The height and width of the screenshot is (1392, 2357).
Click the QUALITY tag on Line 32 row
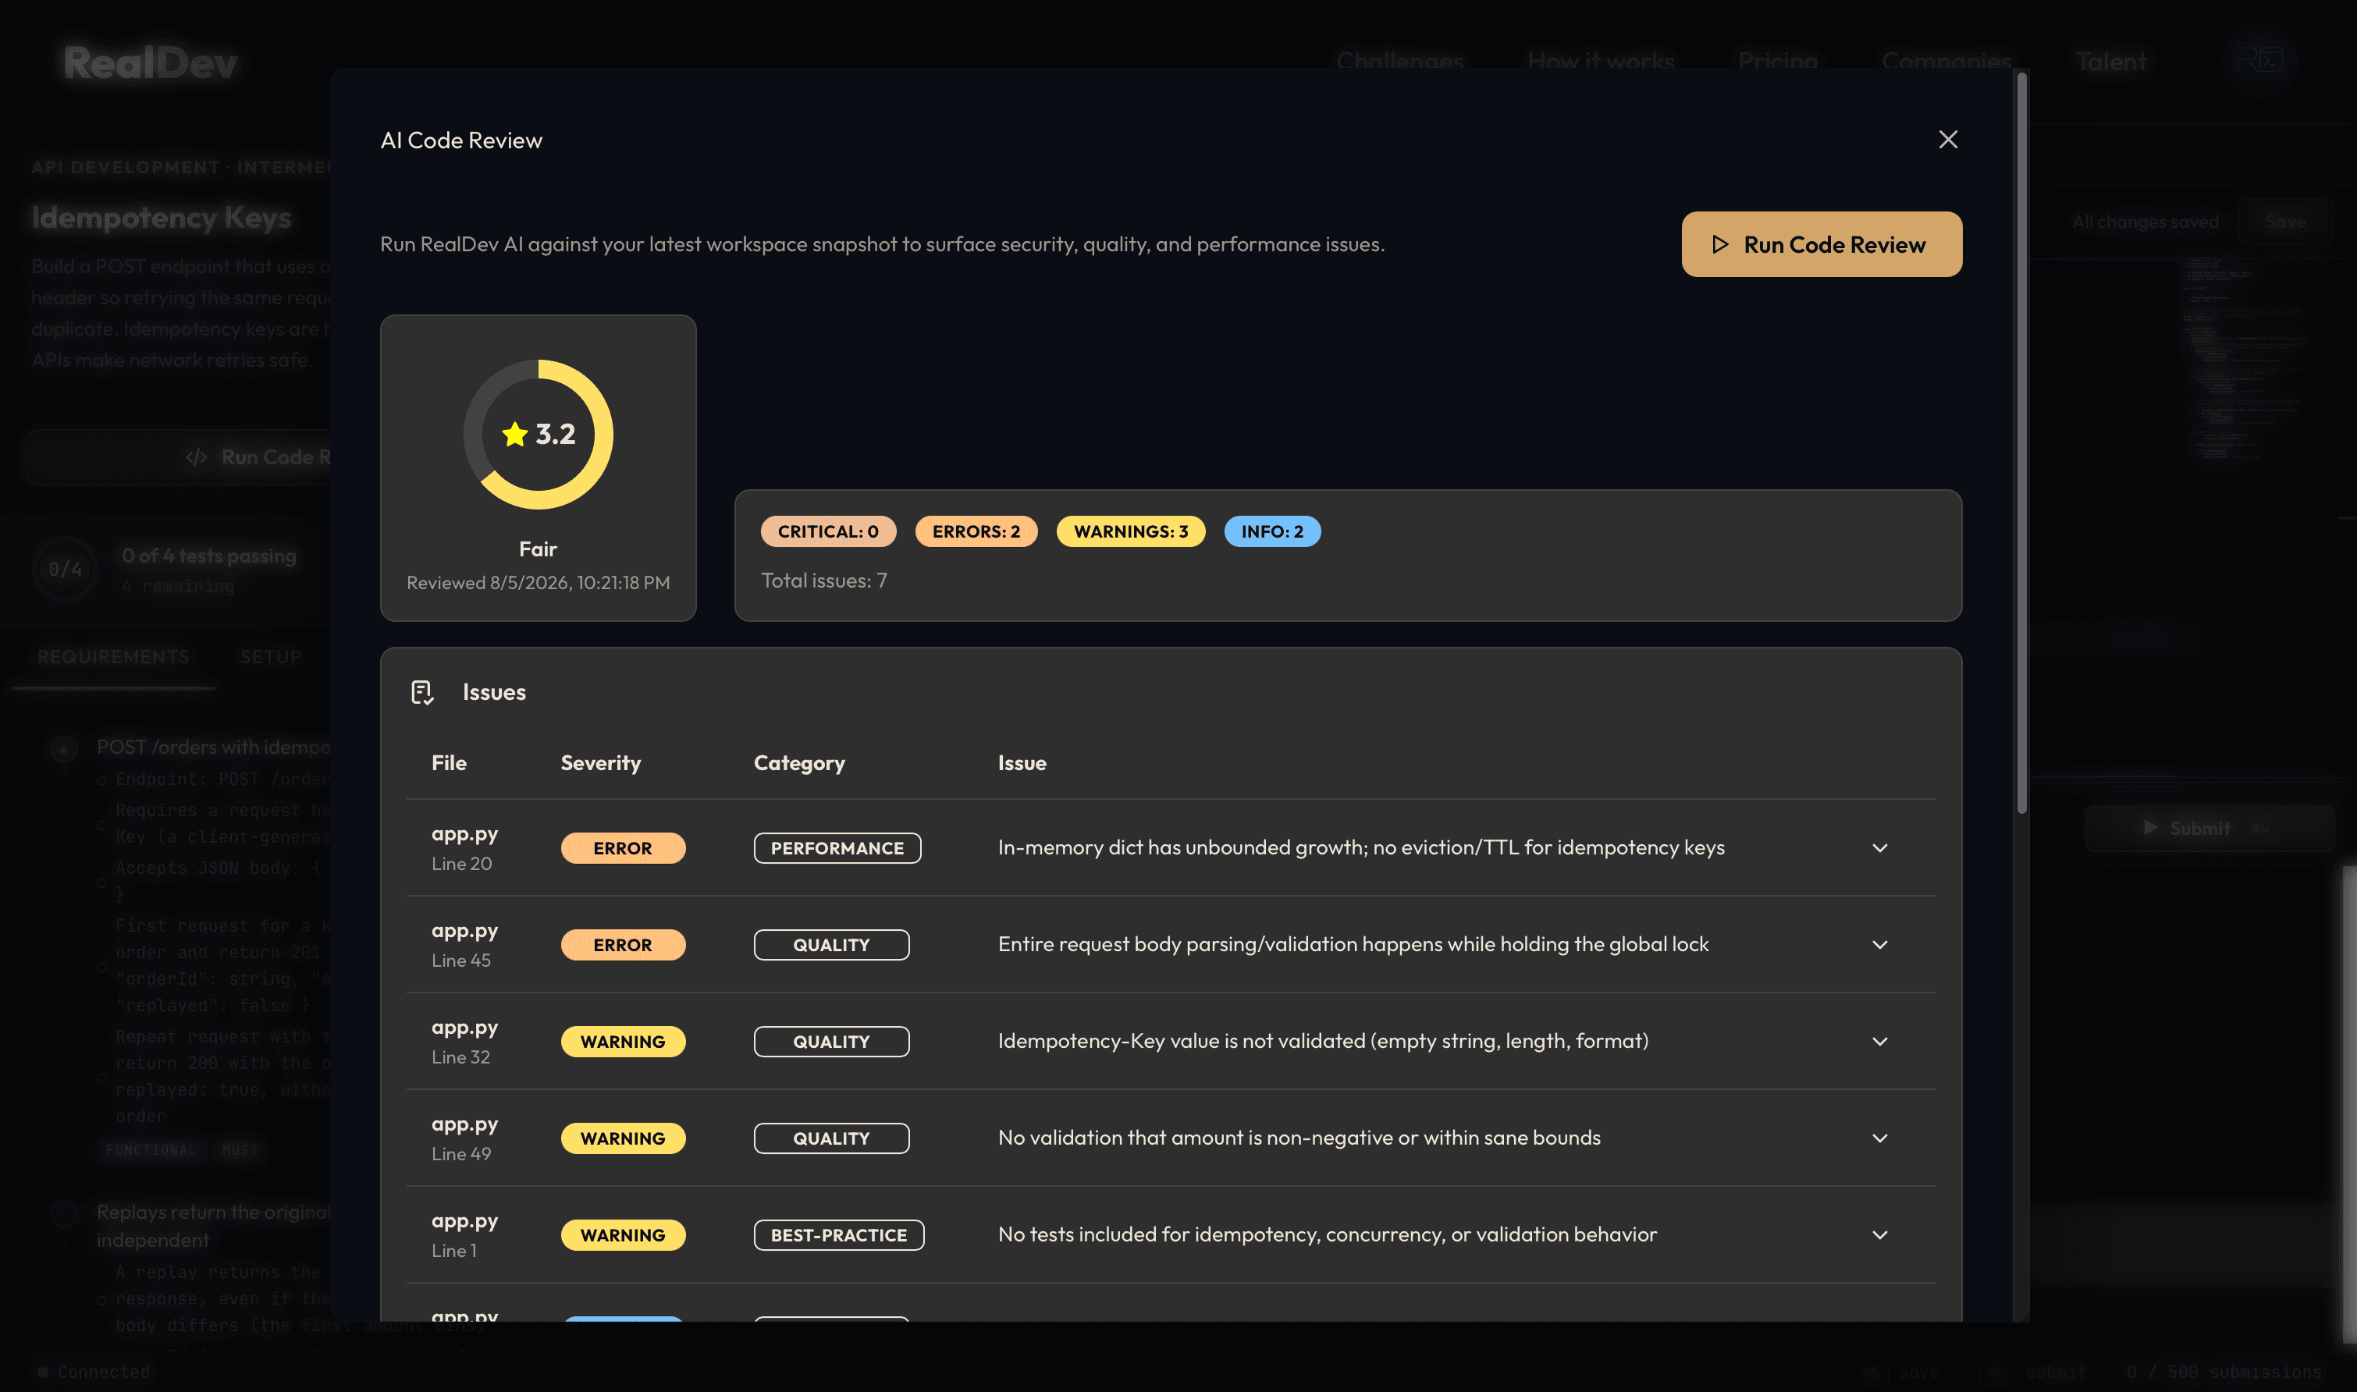(831, 1041)
